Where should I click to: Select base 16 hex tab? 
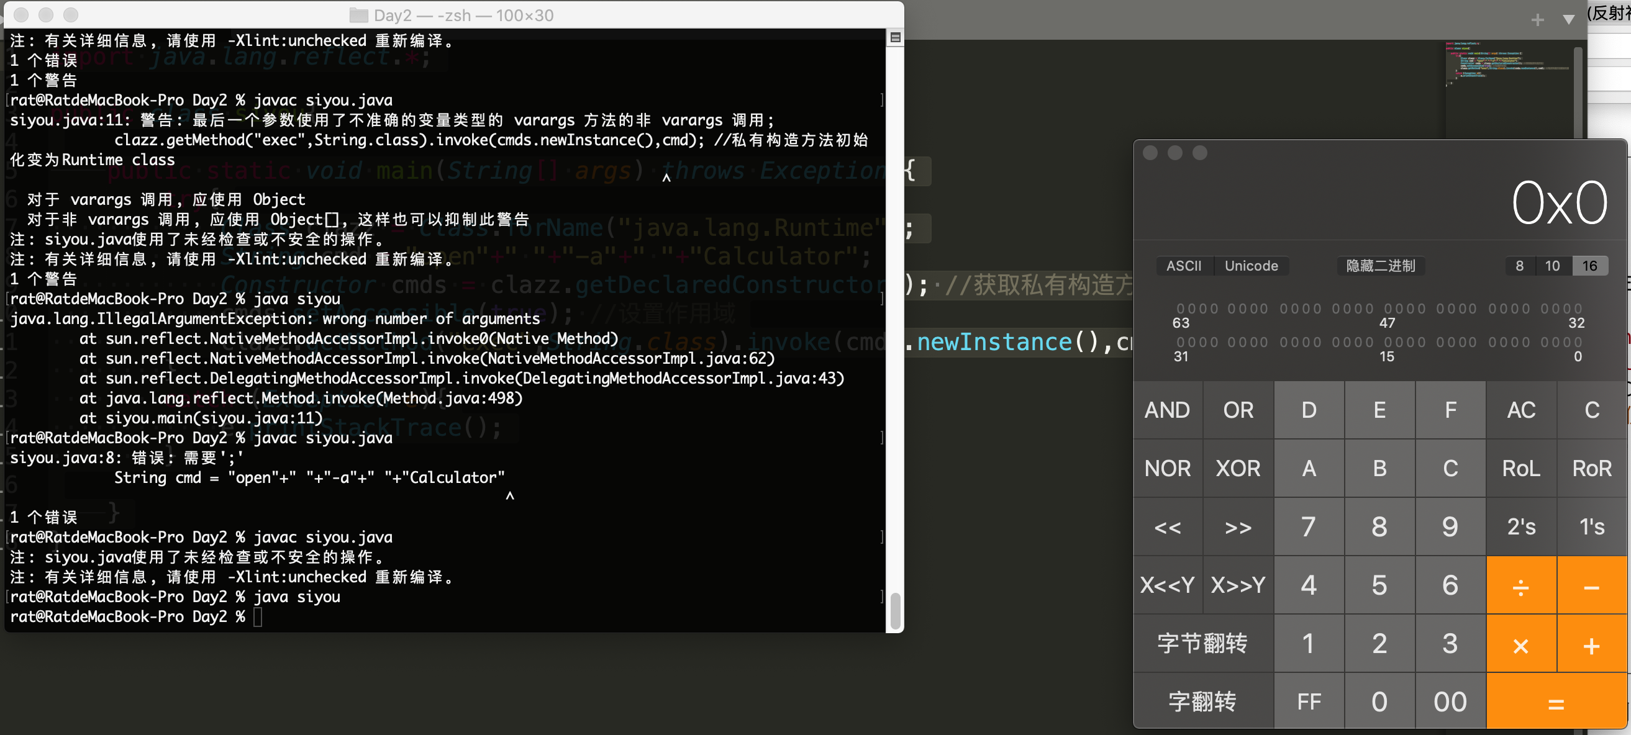pos(1589,266)
